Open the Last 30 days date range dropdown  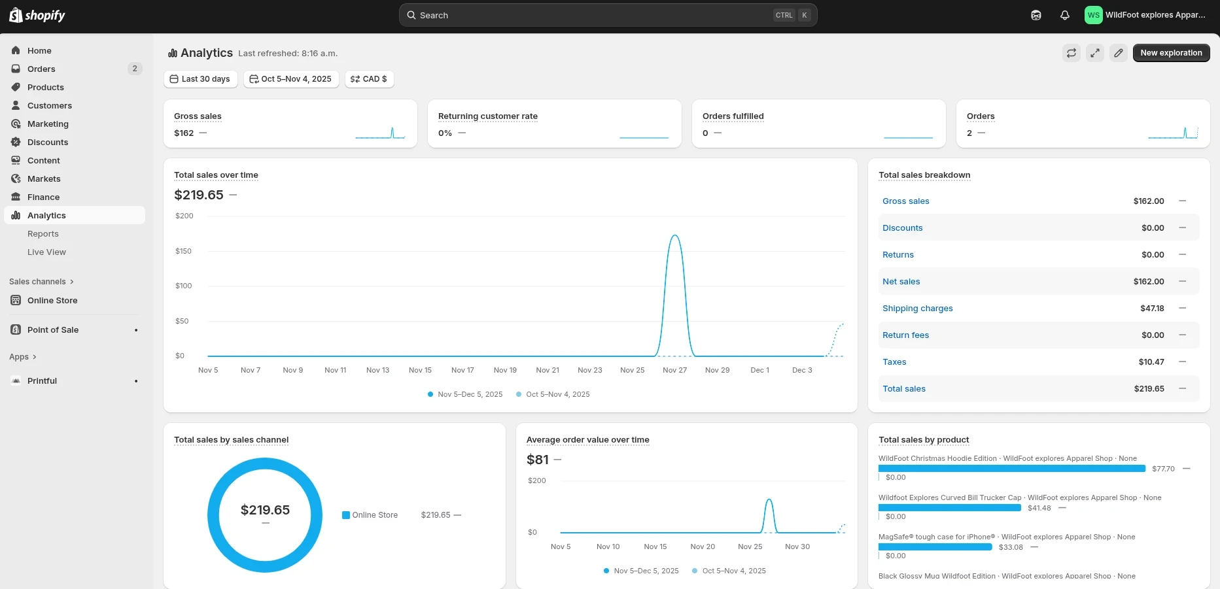(200, 79)
